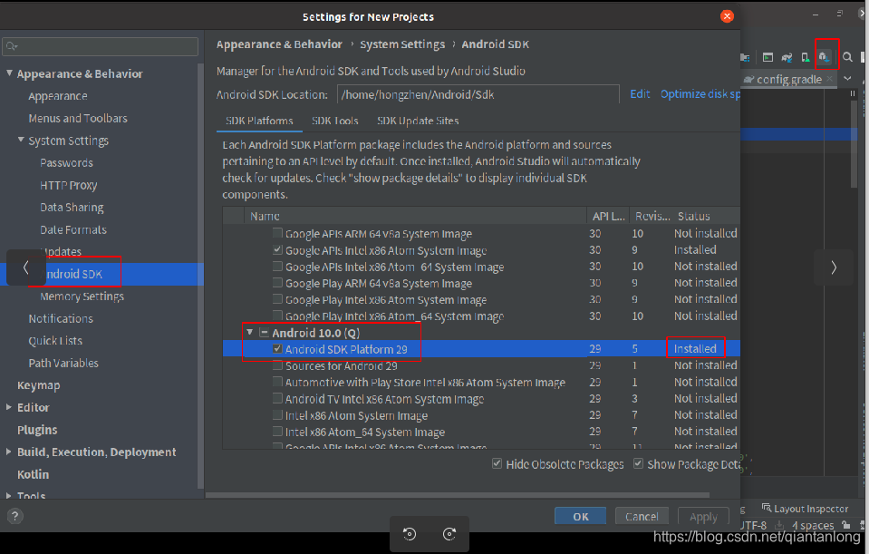Uncheck Google APIs Intel x86 Atom System Image API 30
The height and width of the screenshot is (554, 869).
pos(277,249)
